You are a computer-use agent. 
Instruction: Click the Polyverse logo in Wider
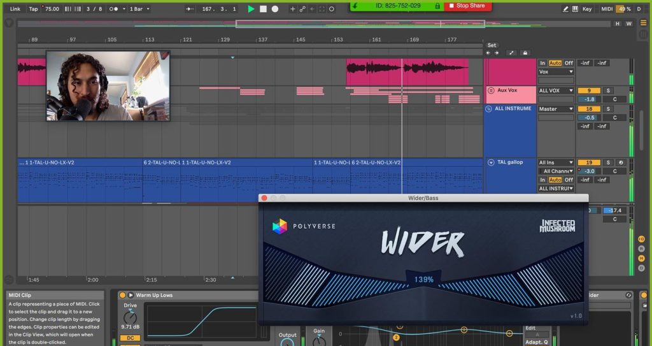(x=304, y=226)
